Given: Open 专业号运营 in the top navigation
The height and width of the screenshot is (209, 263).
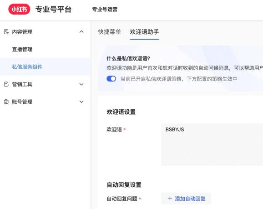Looking at the screenshot, I should click(105, 9).
